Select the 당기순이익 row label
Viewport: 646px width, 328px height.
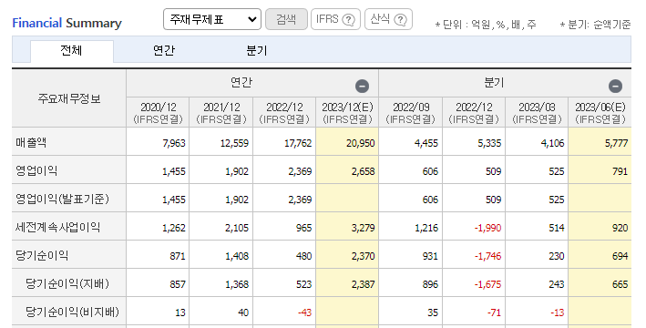(42, 255)
